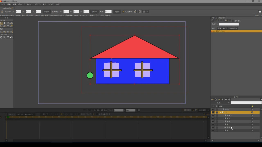262x147 pixels.
Task: Open the アニメーション menu
Action: [28, 4]
